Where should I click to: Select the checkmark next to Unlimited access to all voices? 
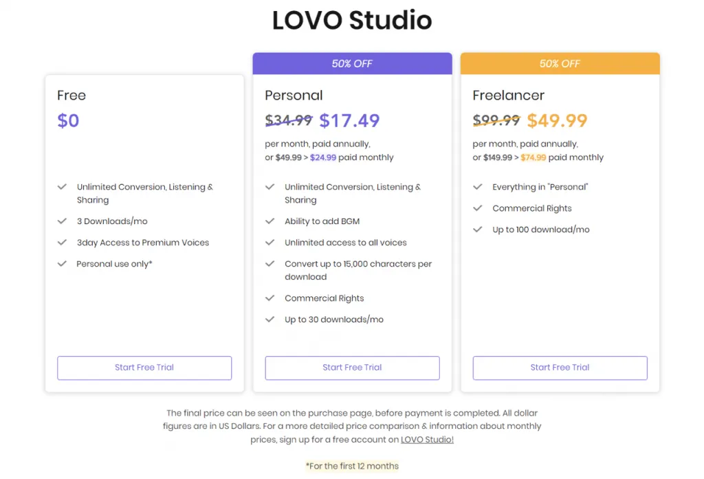tap(271, 243)
